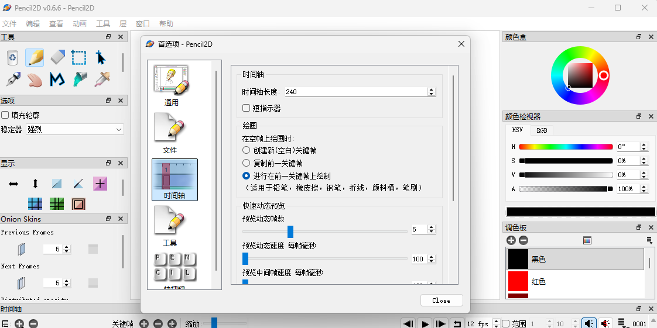
Task: Toggle horizontal flip in display panel
Action: tap(13, 184)
